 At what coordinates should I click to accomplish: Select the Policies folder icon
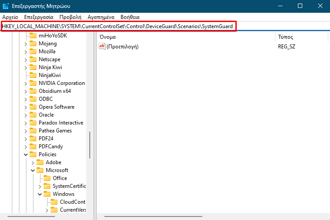point(33,154)
